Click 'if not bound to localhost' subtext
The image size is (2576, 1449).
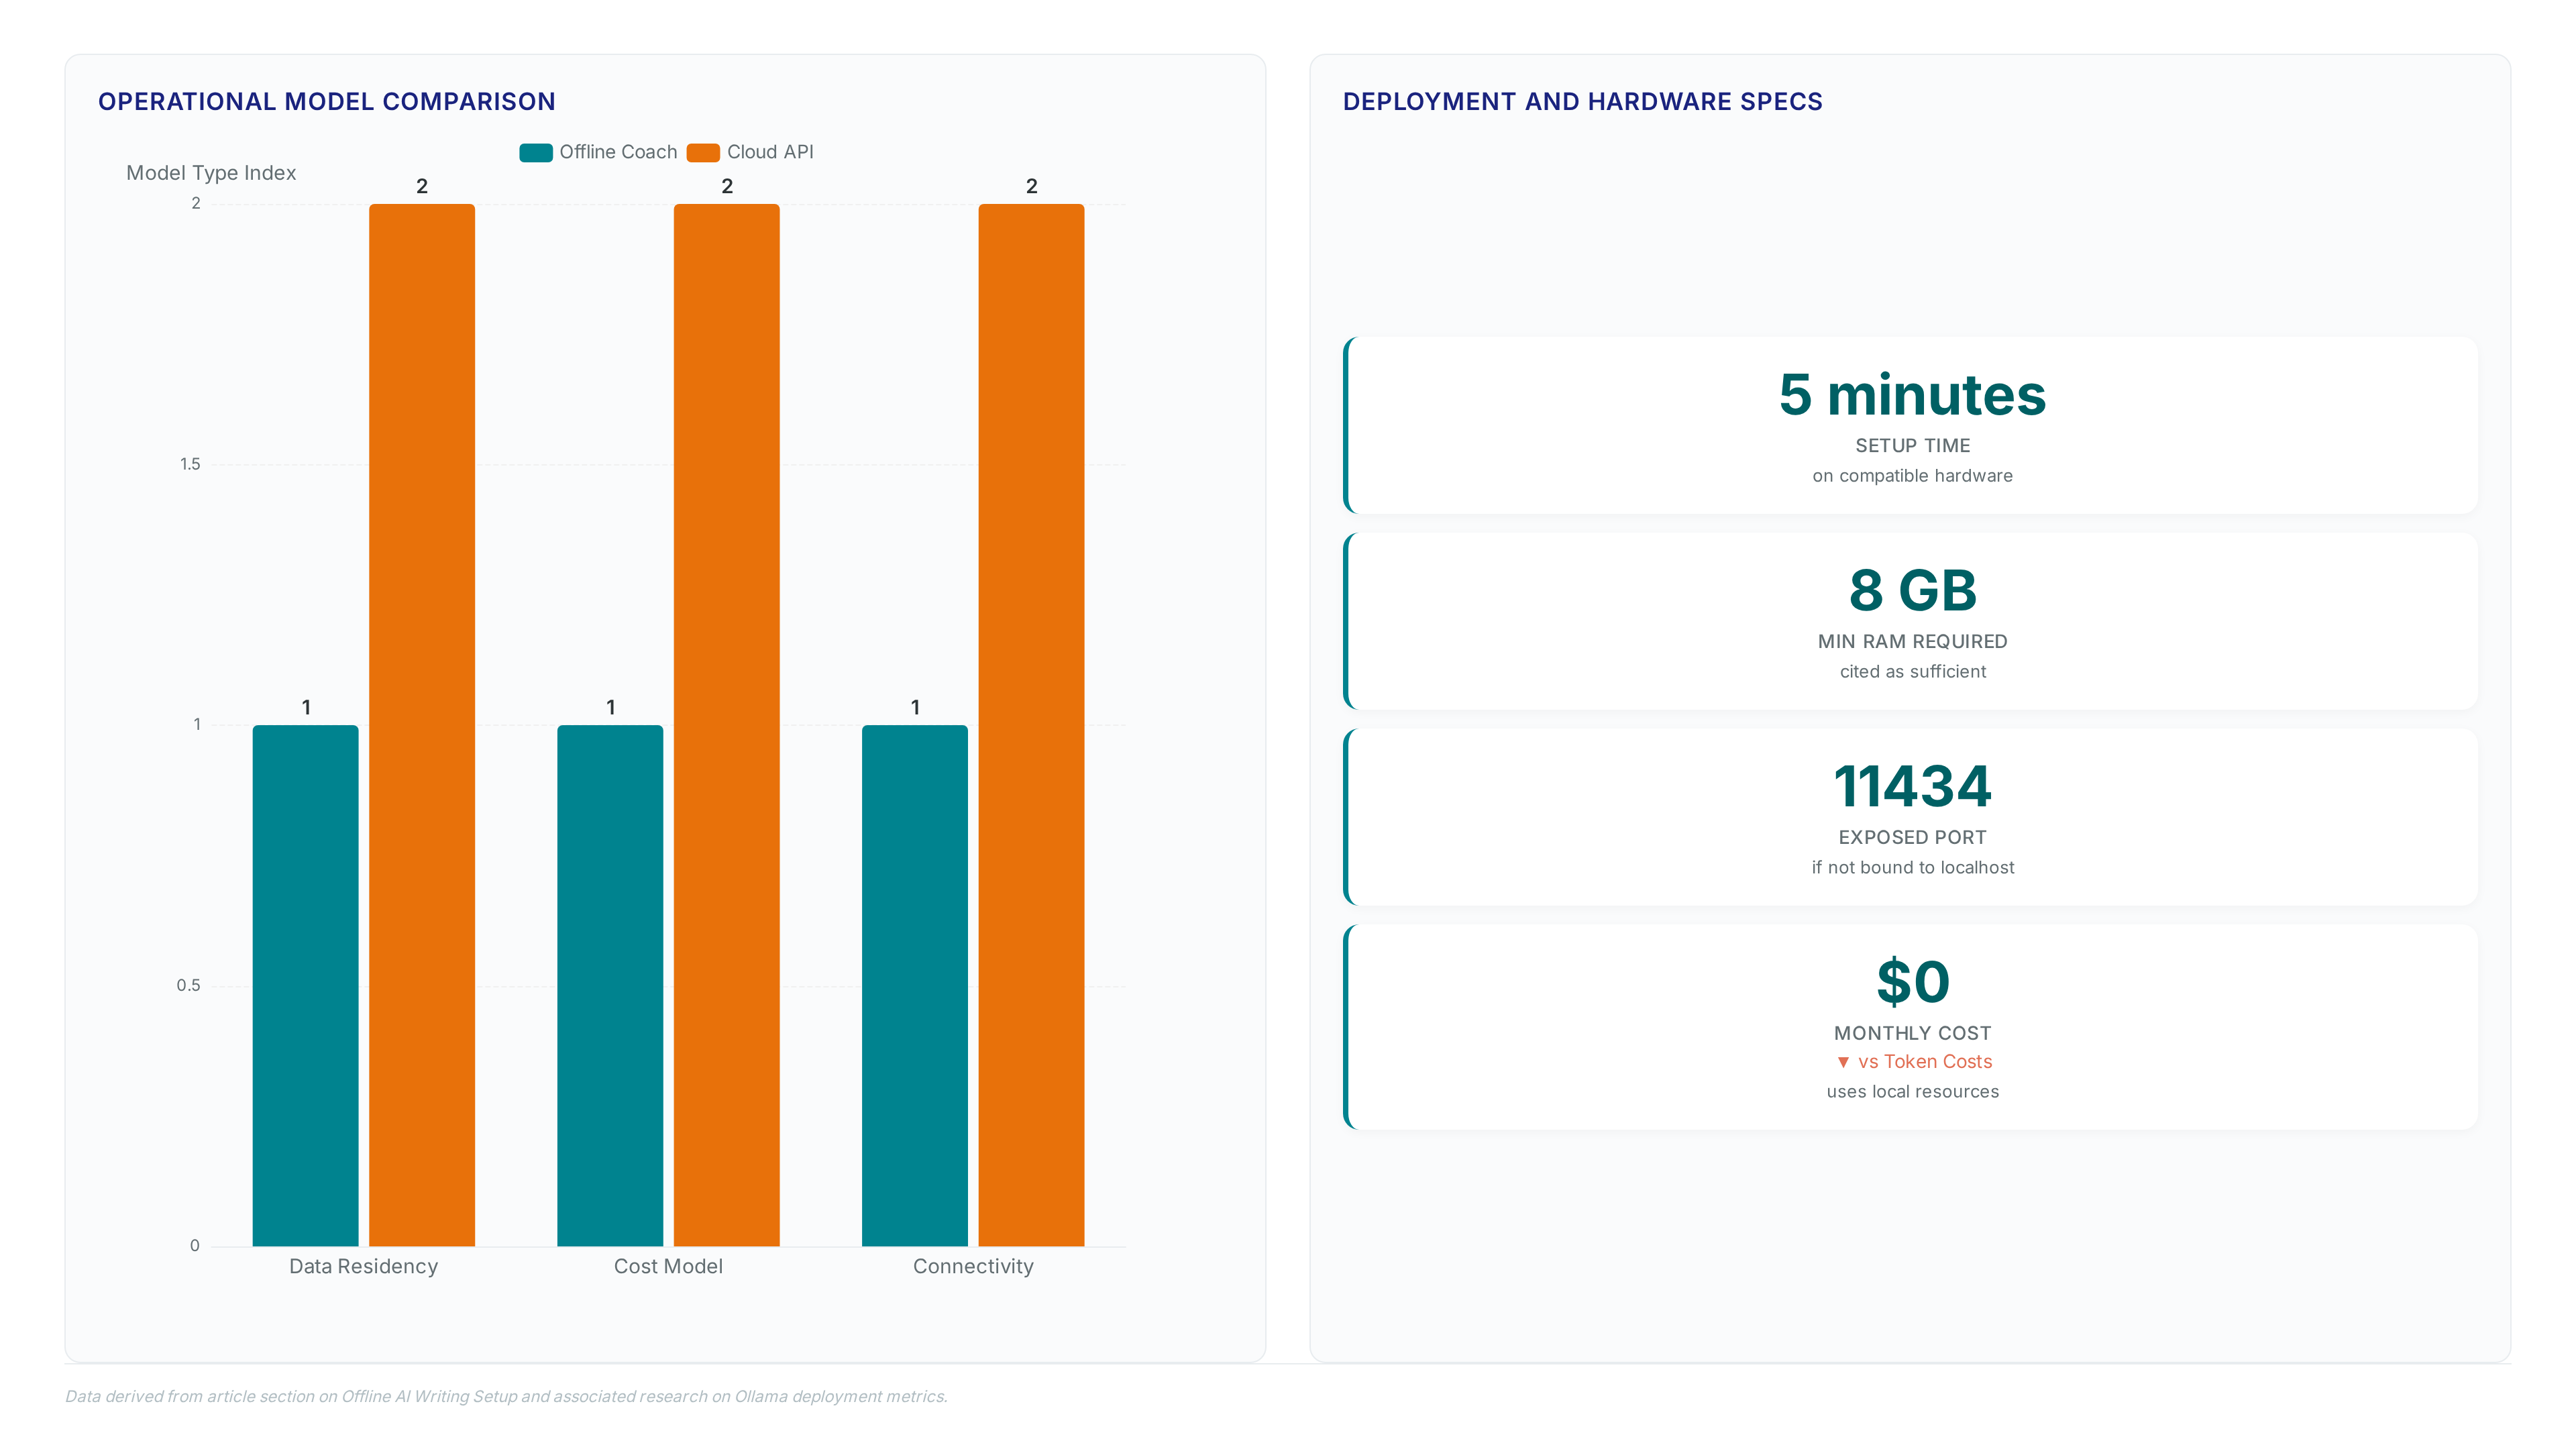(1912, 868)
